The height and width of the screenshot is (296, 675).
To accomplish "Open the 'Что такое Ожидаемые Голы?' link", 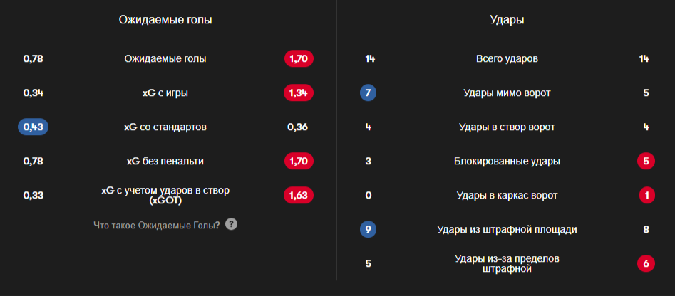I will click(x=156, y=225).
